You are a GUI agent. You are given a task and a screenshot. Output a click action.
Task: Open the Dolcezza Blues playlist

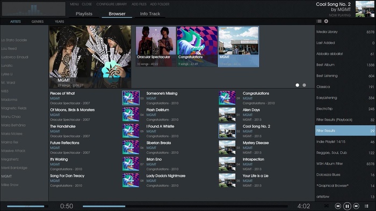coord(345,175)
